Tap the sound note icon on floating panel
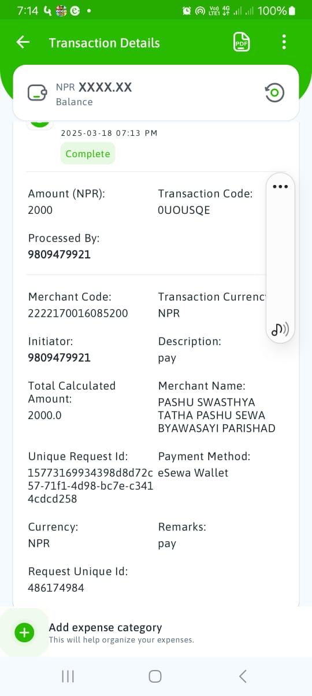The width and height of the screenshot is (312, 696). click(x=280, y=330)
